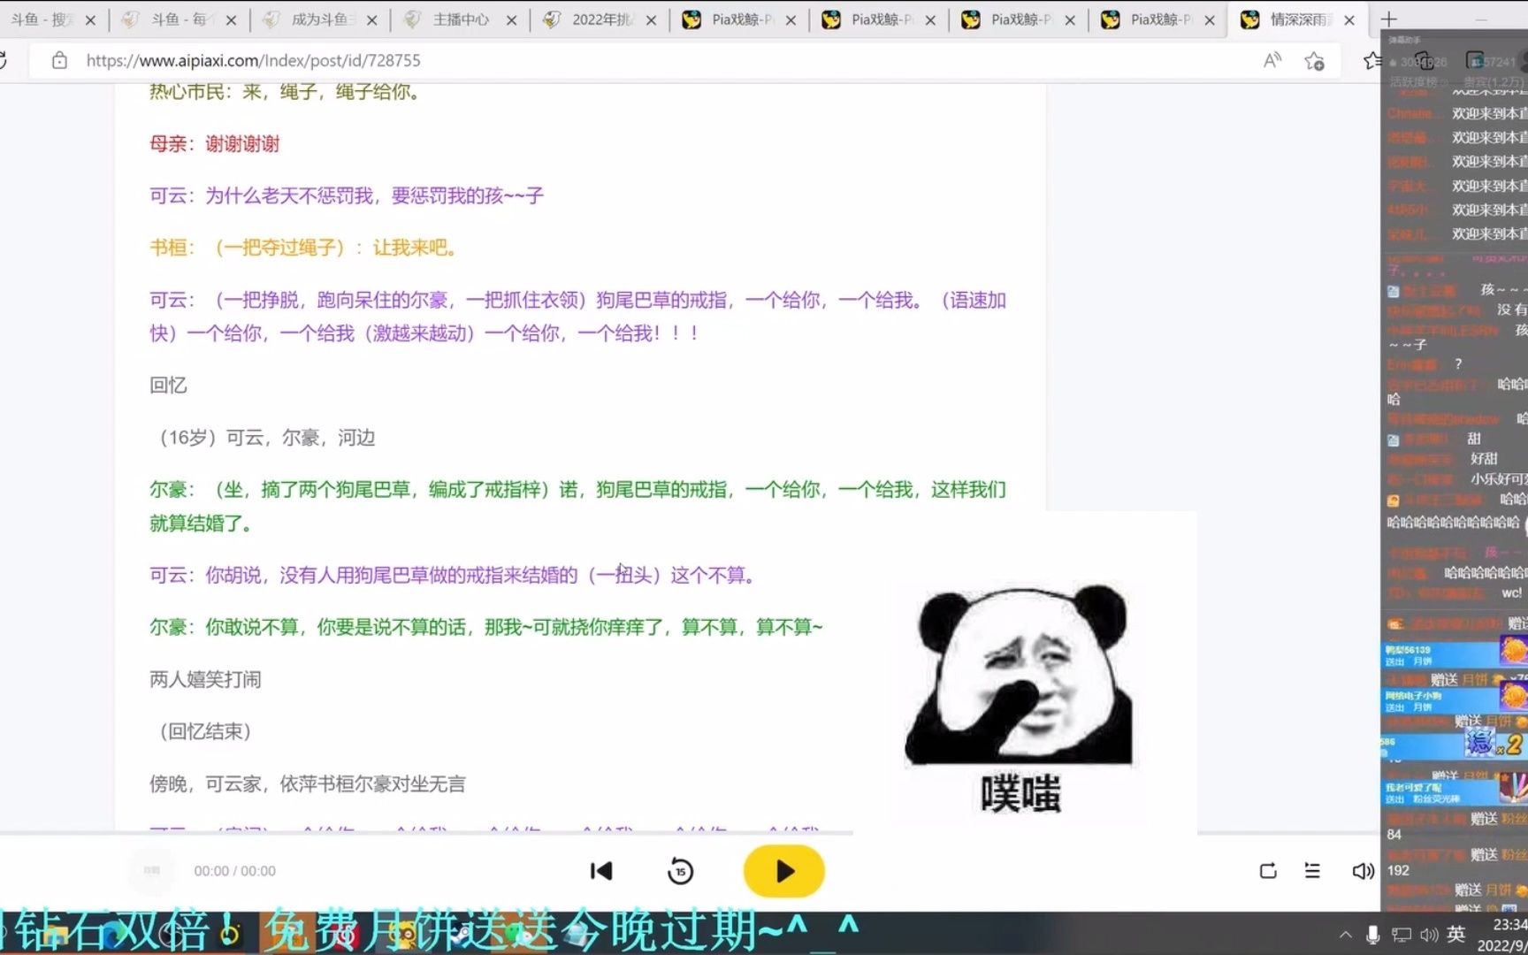Click the audio cover thumbnail in the player

click(152, 871)
